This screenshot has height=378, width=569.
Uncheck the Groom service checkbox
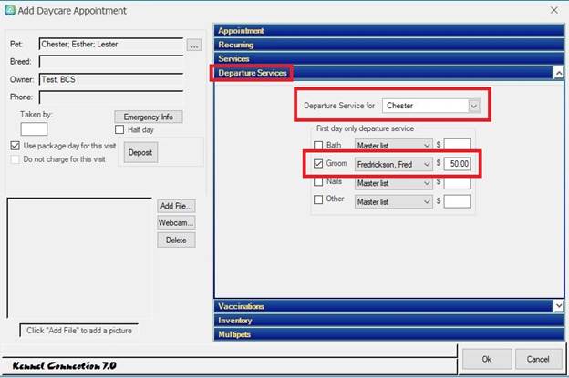tap(318, 163)
